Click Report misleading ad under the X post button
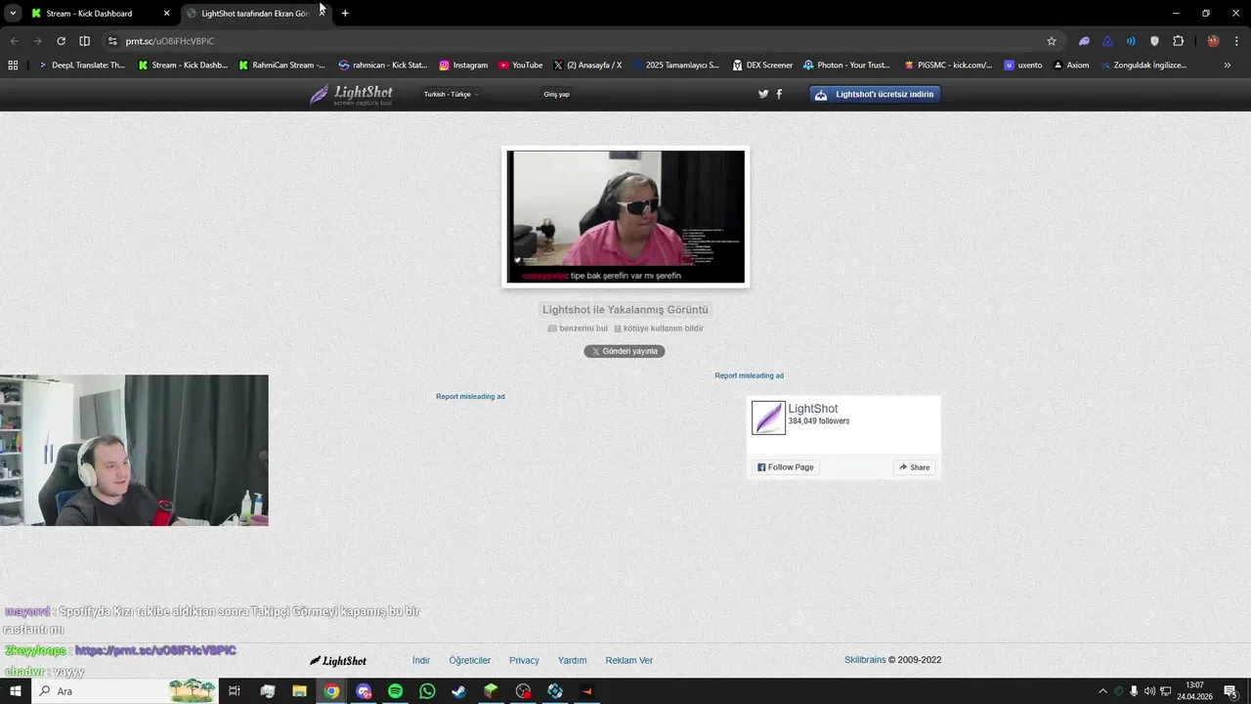This screenshot has width=1251, height=704. [470, 396]
